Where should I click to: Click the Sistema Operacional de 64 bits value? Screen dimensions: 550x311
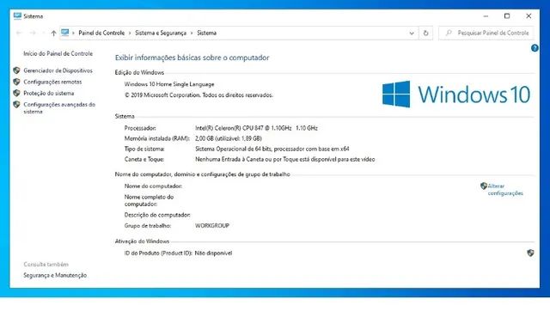coord(272,149)
